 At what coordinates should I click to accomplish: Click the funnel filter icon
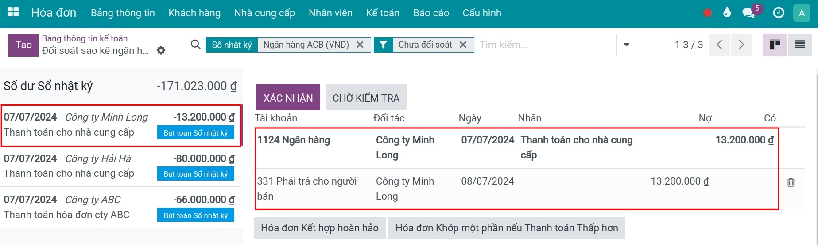click(x=384, y=45)
